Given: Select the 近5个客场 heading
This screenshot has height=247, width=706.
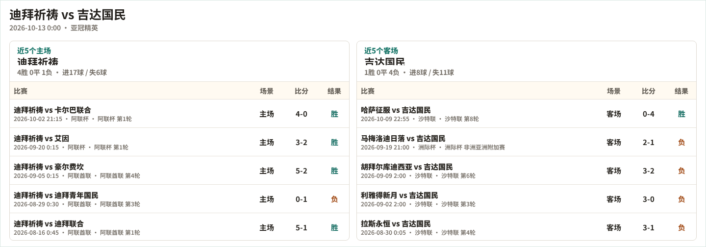Looking at the screenshot, I should (x=381, y=50).
